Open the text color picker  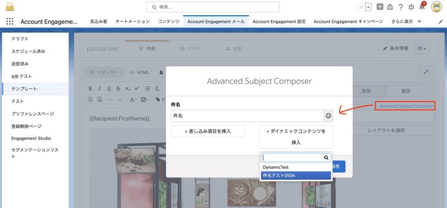point(133,100)
